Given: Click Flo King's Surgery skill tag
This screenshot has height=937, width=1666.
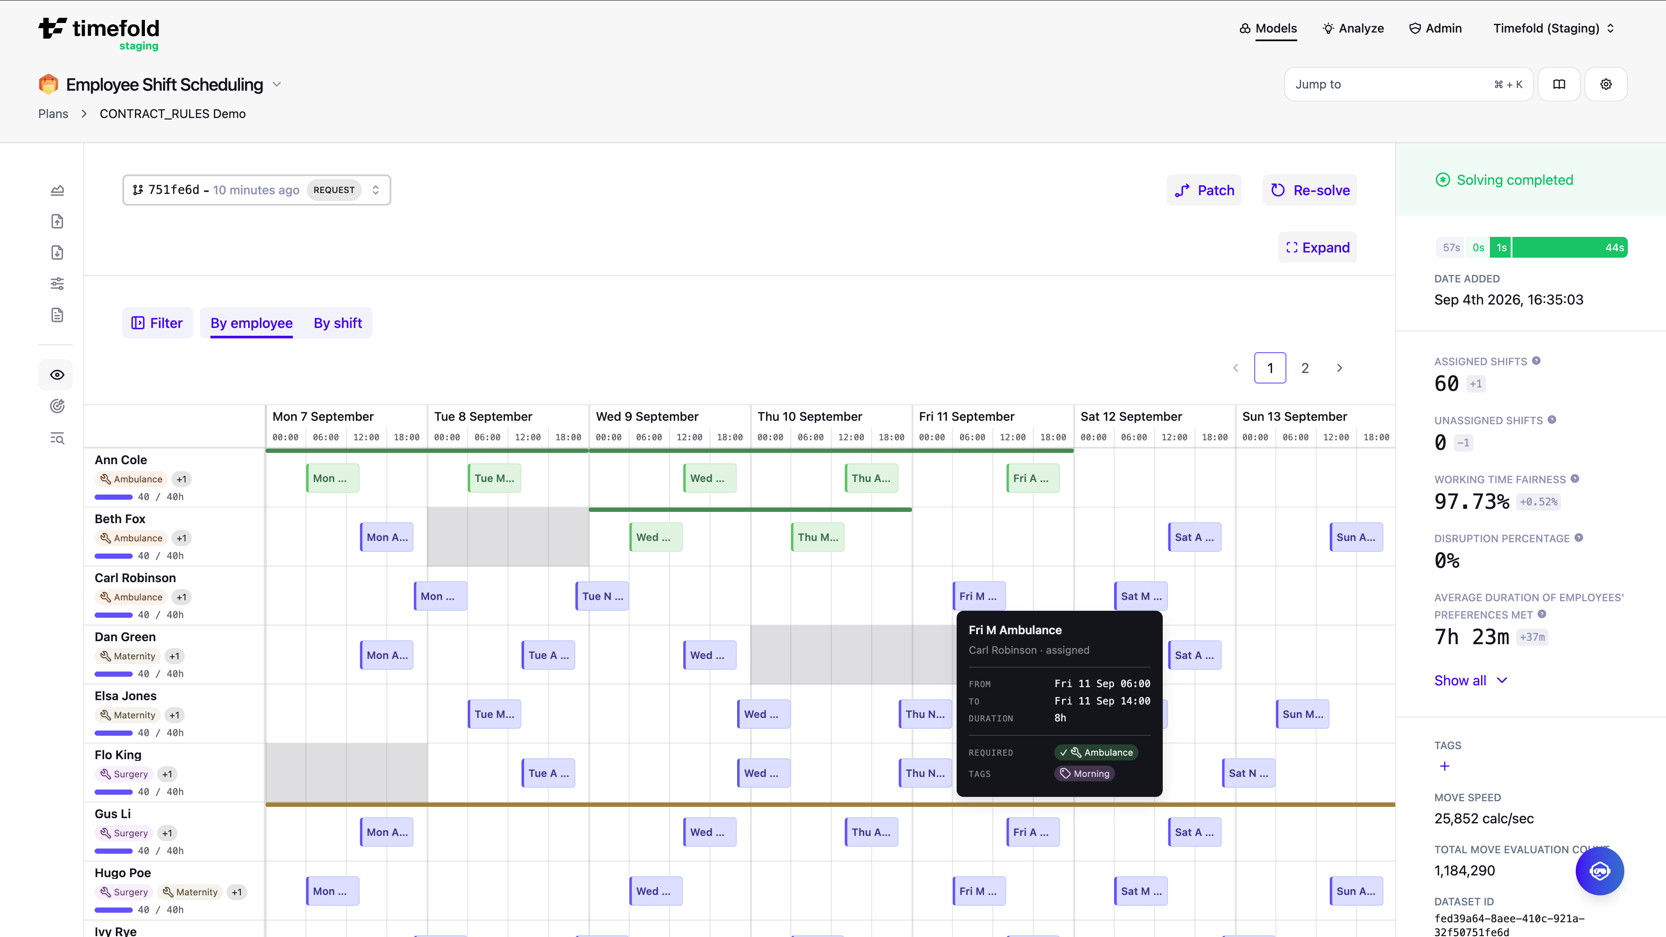Looking at the screenshot, I should tap(124, 774).
